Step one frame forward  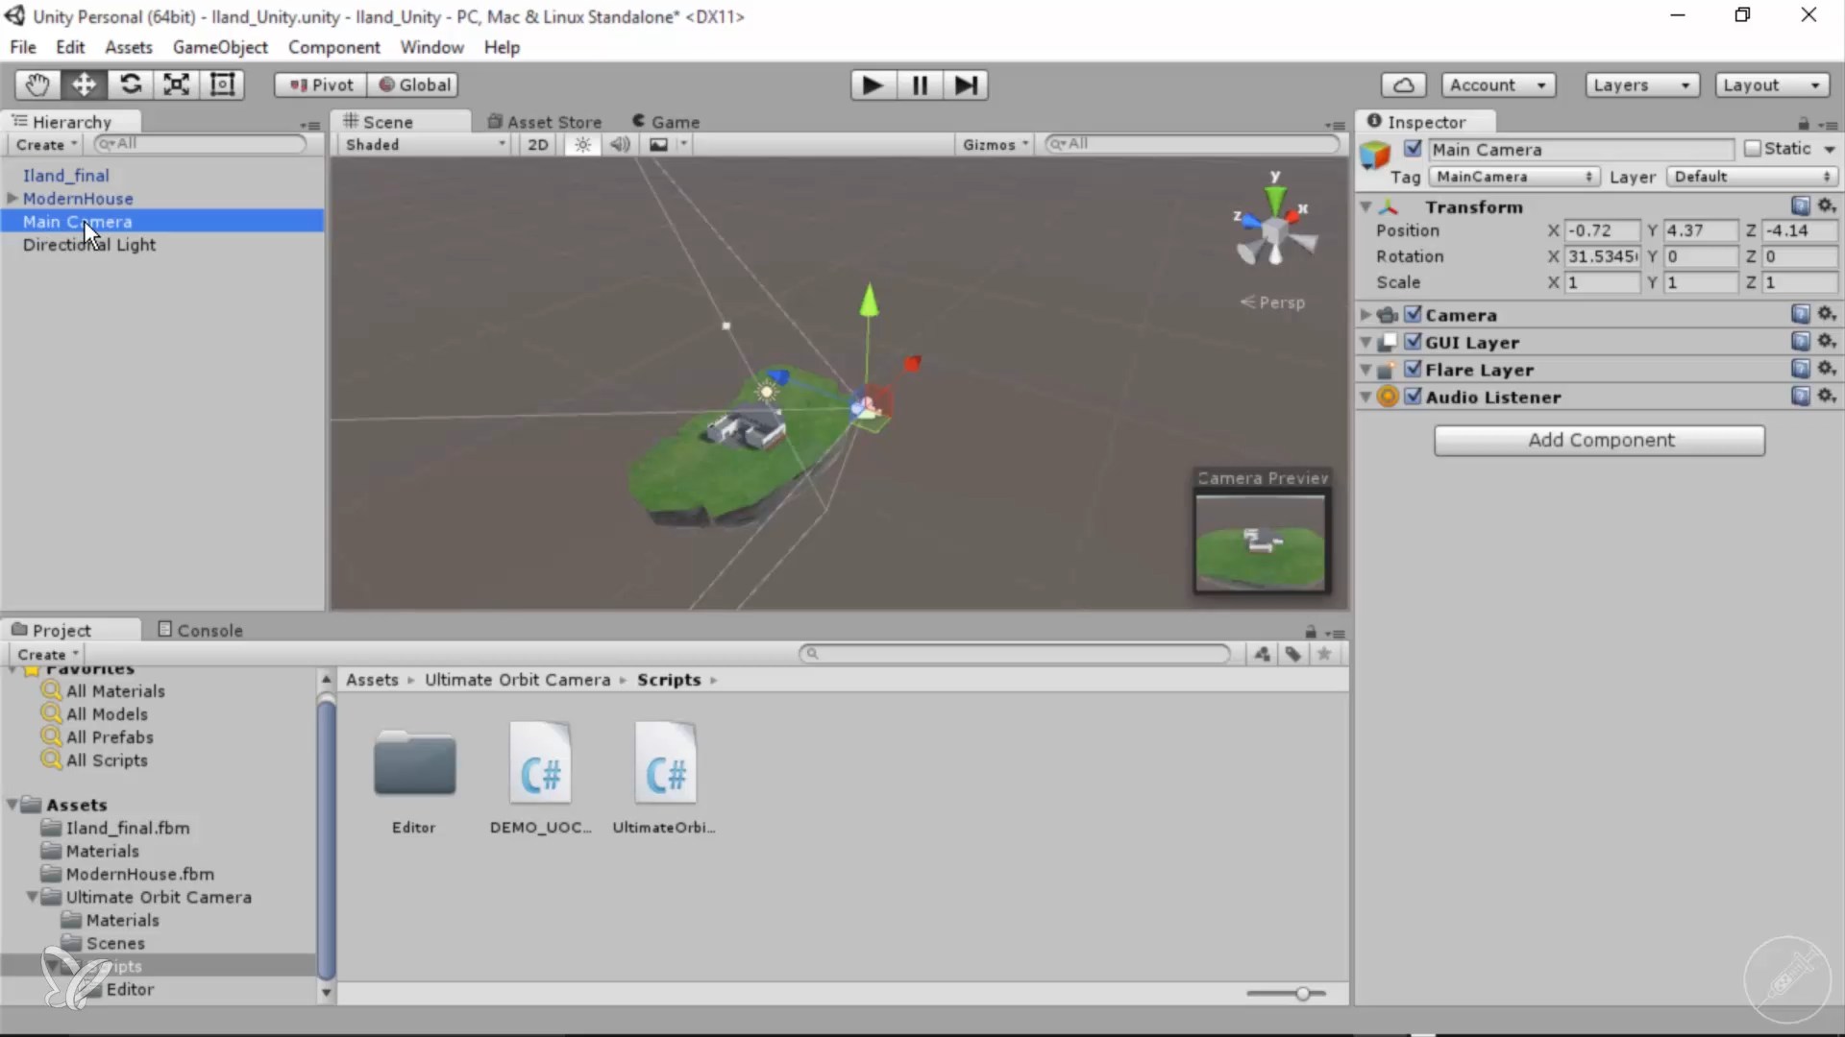coord(966,85)
